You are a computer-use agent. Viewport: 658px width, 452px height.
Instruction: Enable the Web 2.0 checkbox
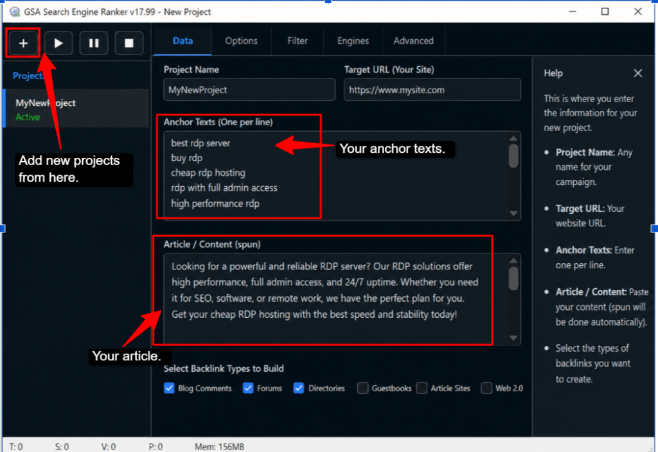486,388
